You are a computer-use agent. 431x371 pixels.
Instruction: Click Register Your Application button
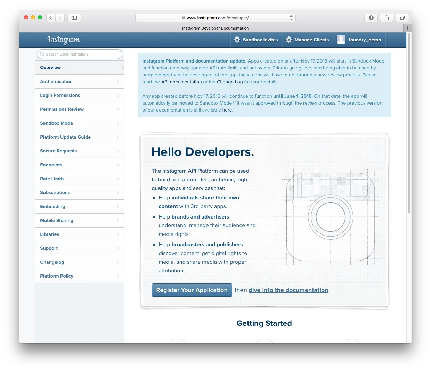tap(192, 290)
